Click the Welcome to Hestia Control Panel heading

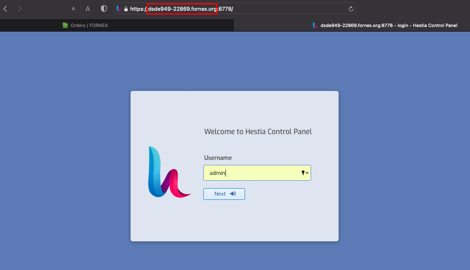(258, 132)
